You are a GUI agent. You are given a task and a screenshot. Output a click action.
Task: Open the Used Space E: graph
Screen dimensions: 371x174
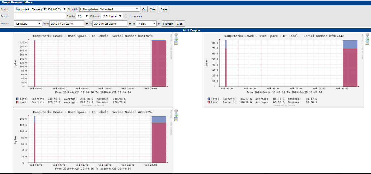tap(93, 141)
